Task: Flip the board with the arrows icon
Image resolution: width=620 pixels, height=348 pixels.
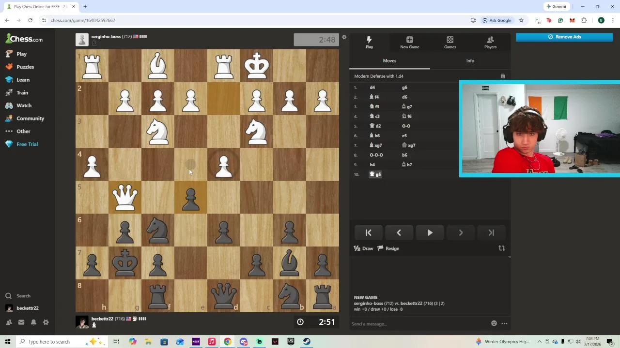Action: (x=502, y=248)
